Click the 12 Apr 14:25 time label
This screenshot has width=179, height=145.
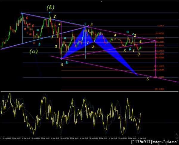pos(46,138)
